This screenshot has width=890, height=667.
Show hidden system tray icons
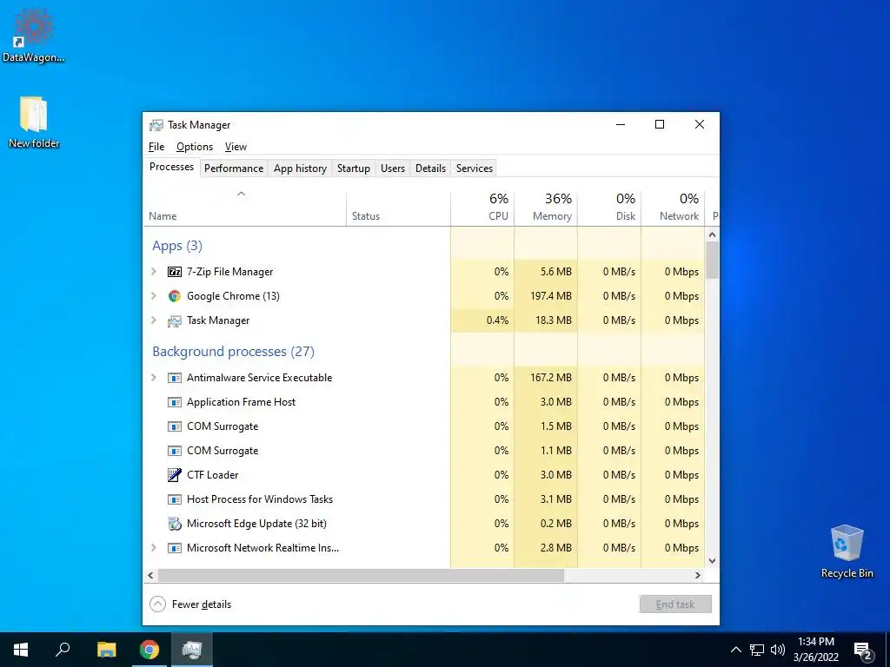click(x=735, y=650)
